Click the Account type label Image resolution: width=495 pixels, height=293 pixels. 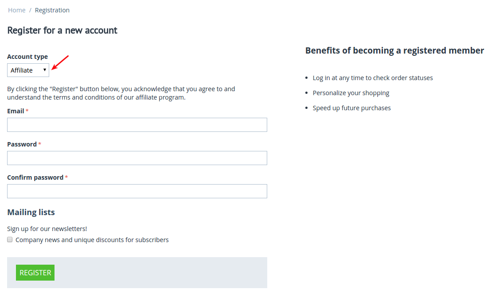click(27, 57)
